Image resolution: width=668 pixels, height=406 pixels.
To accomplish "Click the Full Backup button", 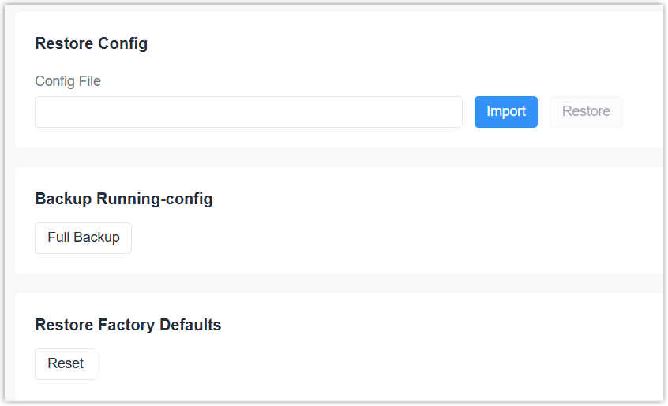I will (x=83, y=238).
